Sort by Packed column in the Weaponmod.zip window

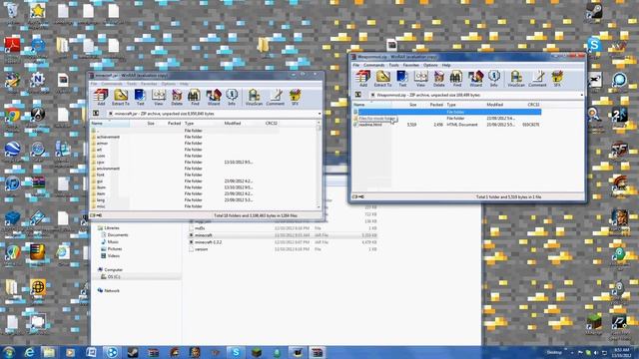point(435,105)
